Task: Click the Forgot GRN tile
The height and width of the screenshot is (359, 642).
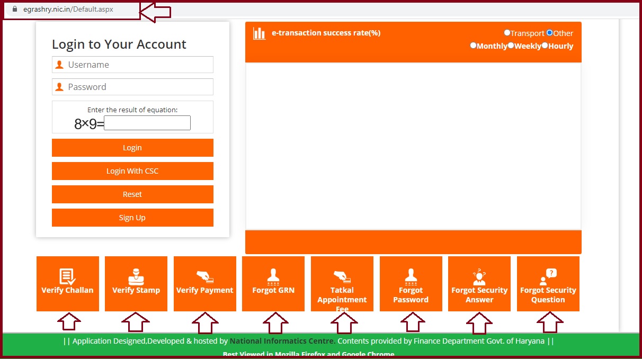Action: coord(273,283)
